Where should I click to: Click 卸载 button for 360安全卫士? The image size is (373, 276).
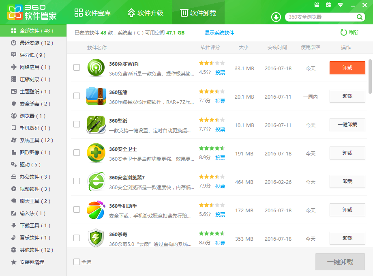click(x=347, y=153)
